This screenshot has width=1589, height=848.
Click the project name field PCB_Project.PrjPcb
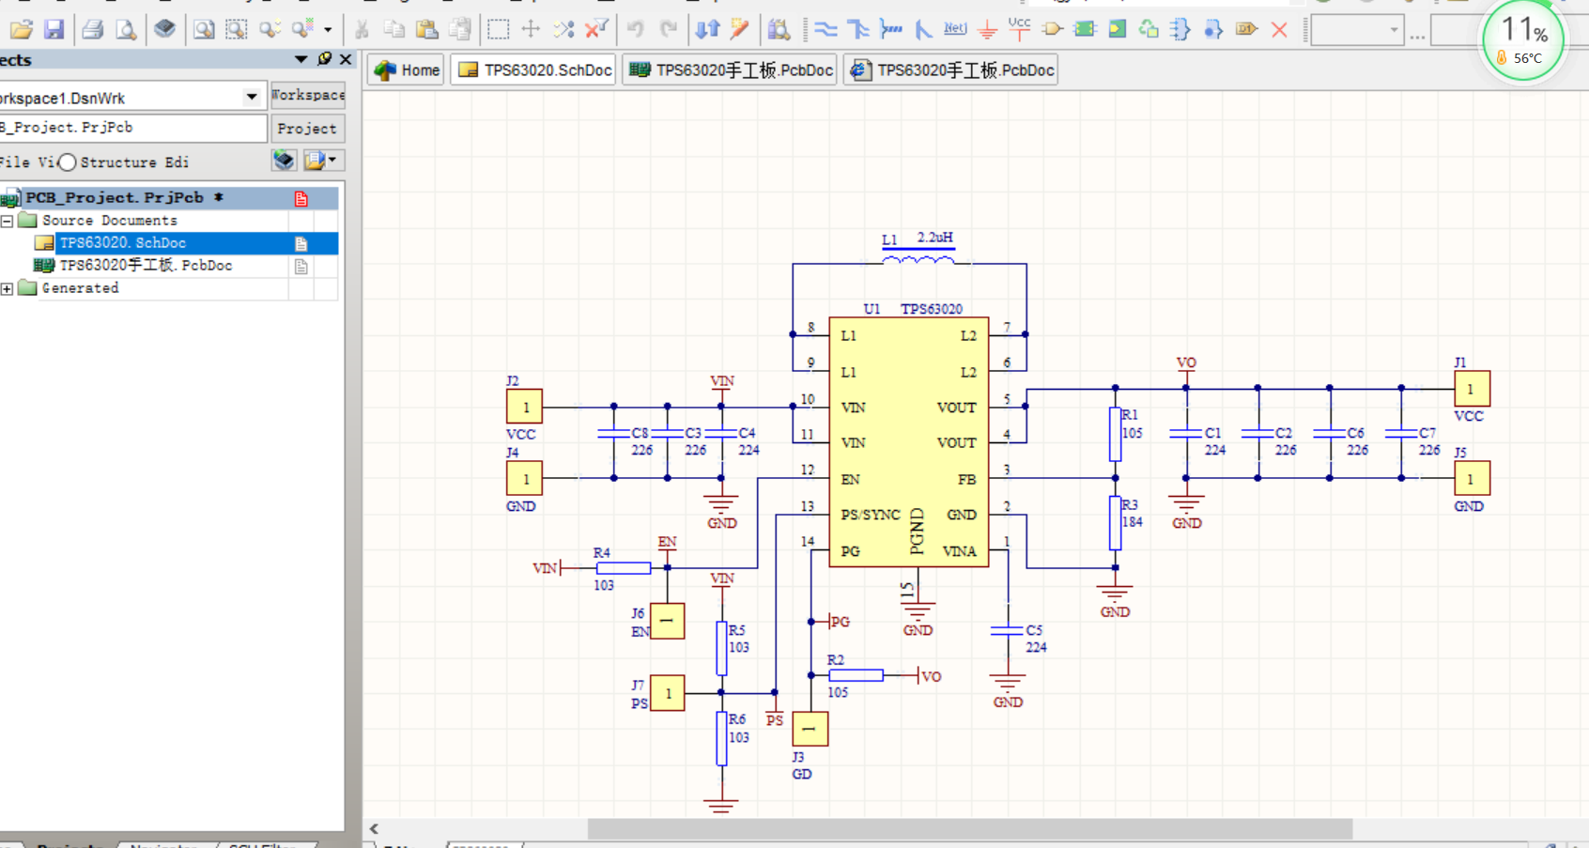point(131,128)
